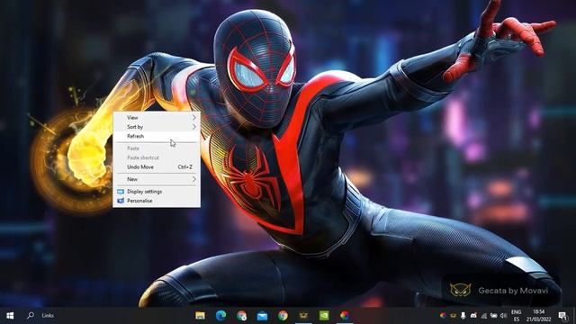The width and height of the screenshot is (576, 324).
Task: Open the notification action center icon
Action: click(x=562, y=316)
